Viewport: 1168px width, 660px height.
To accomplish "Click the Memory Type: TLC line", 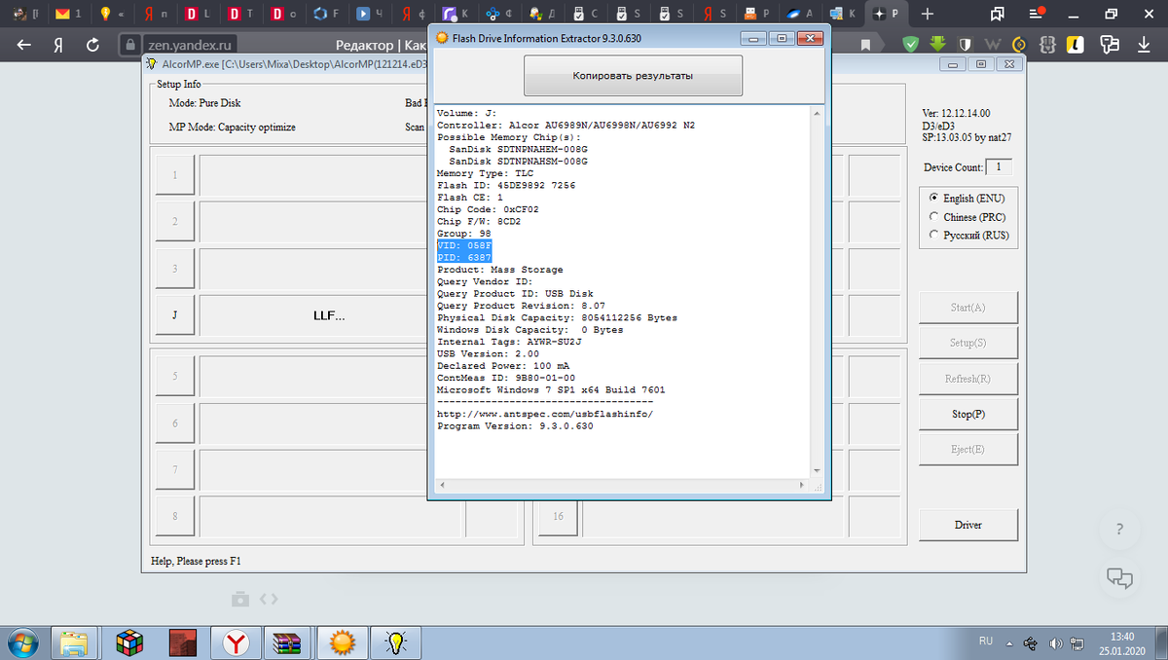I will [485, 173].
